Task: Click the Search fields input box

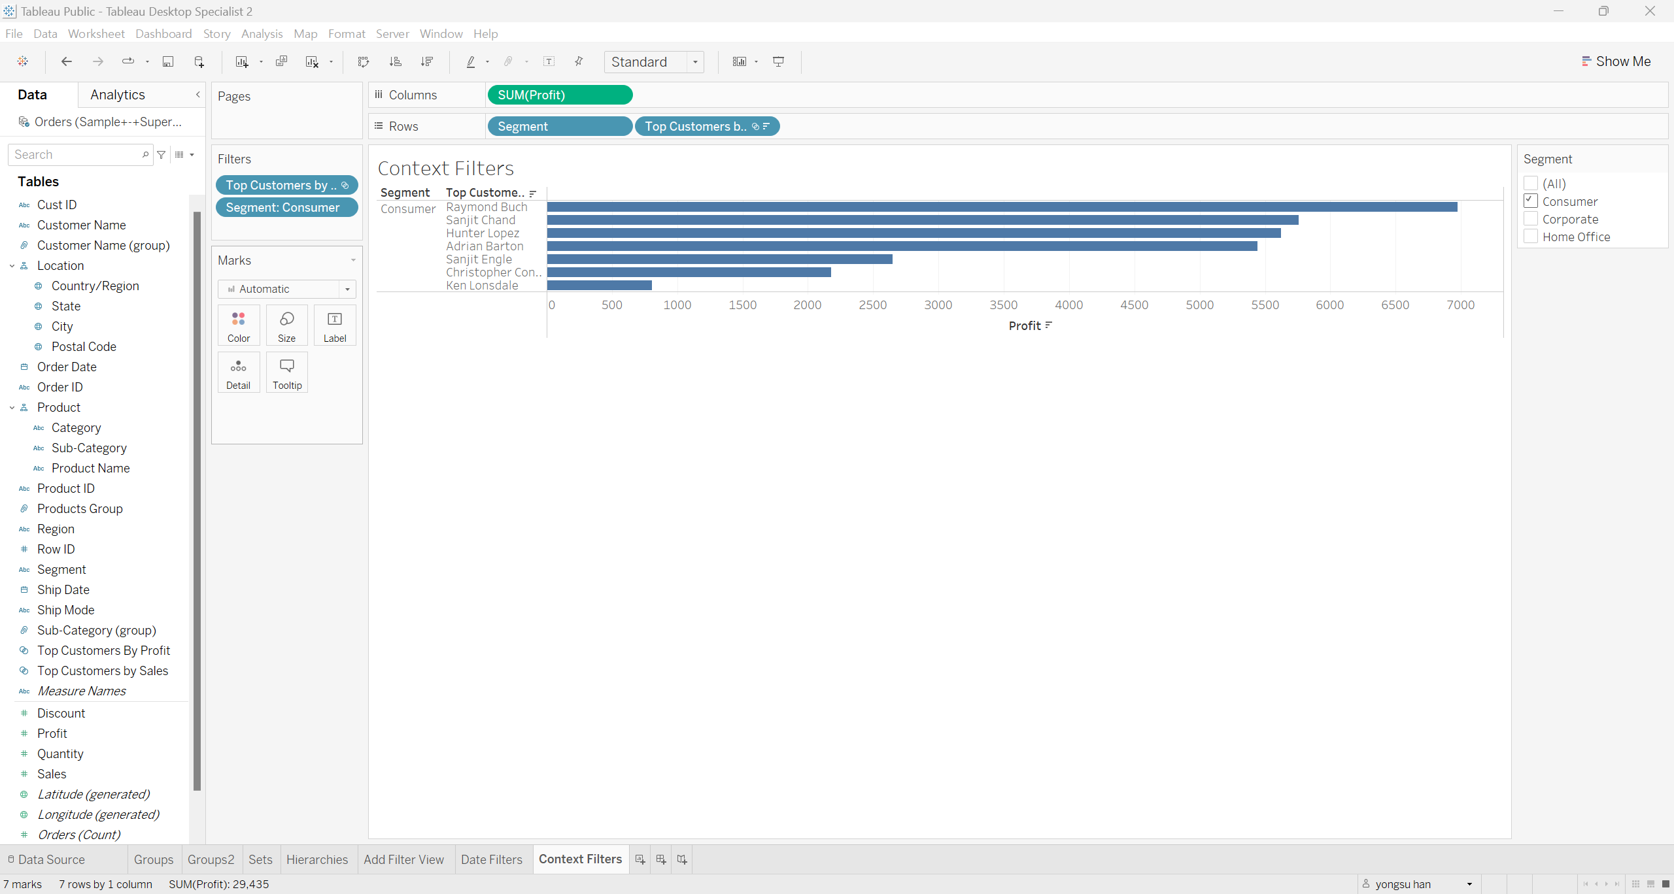Action: tap(75, 155)
